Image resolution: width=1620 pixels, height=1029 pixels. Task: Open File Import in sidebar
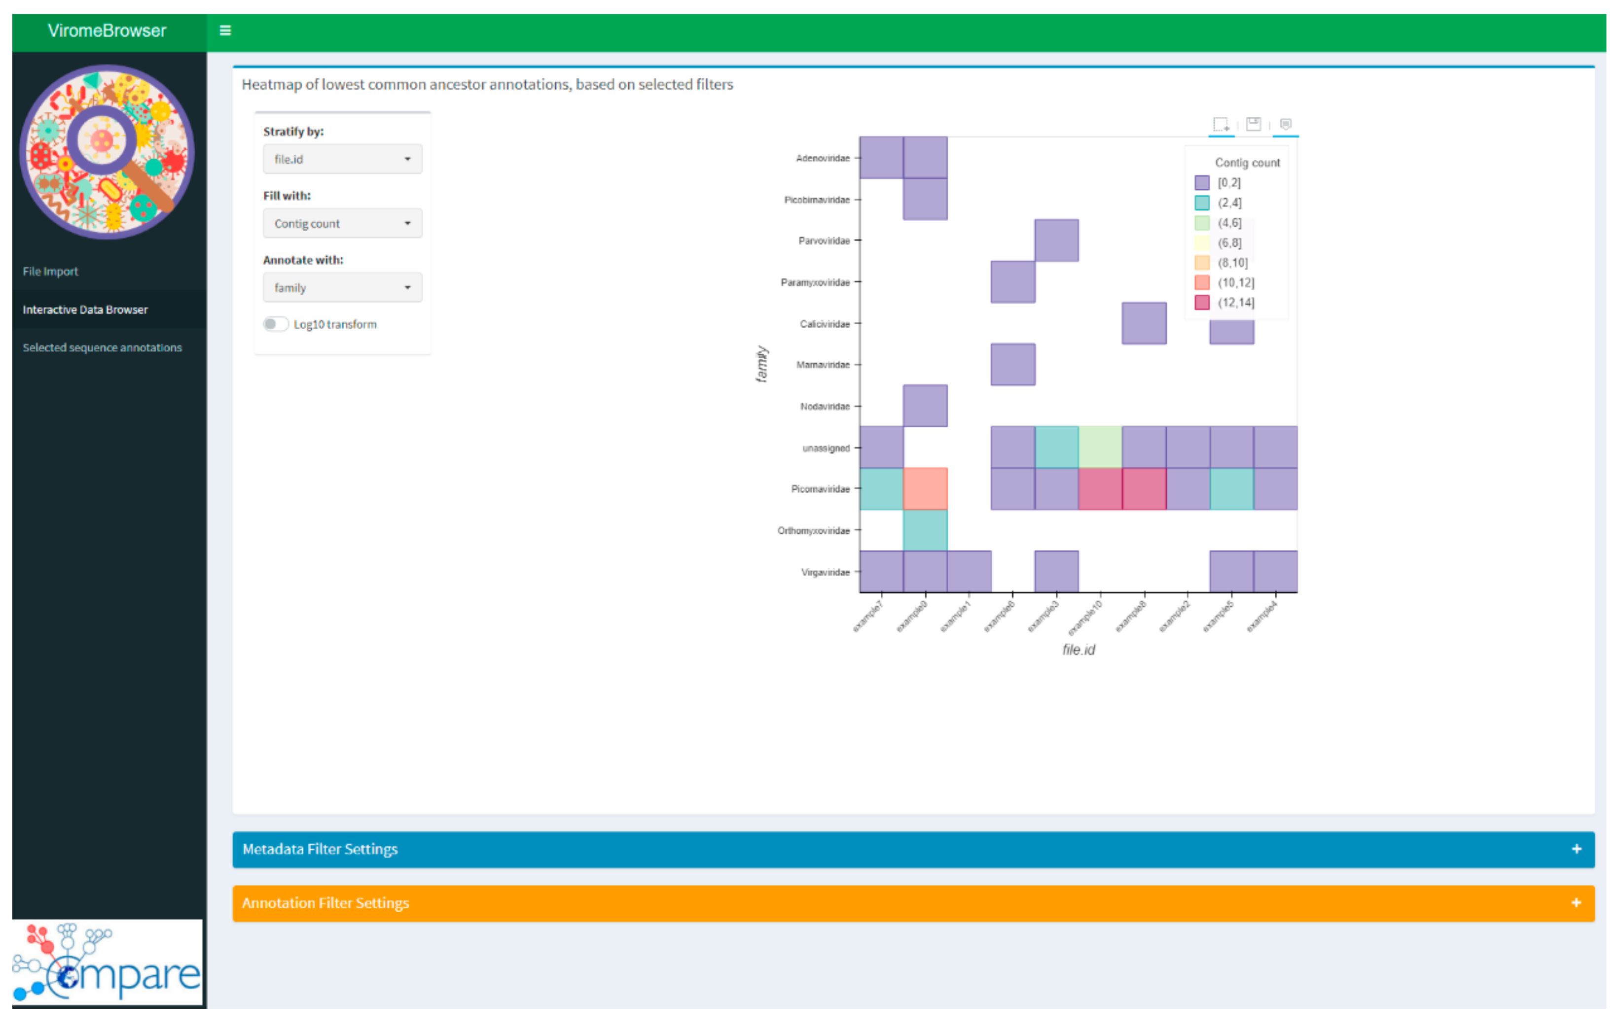pos(50,272)
